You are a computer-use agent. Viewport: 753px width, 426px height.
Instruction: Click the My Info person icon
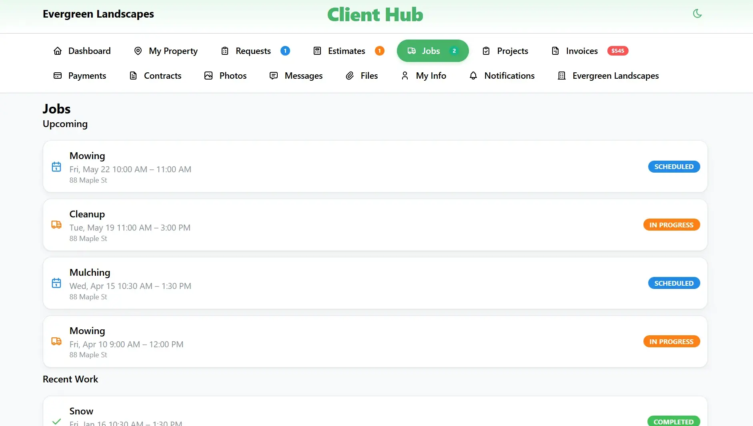pos(405,76)
